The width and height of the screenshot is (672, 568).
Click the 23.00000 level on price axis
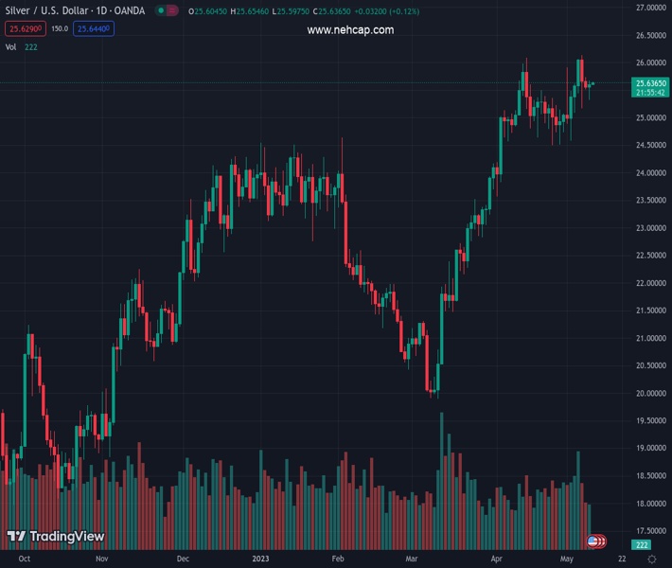pyautogui.click(x=650, y=228)
